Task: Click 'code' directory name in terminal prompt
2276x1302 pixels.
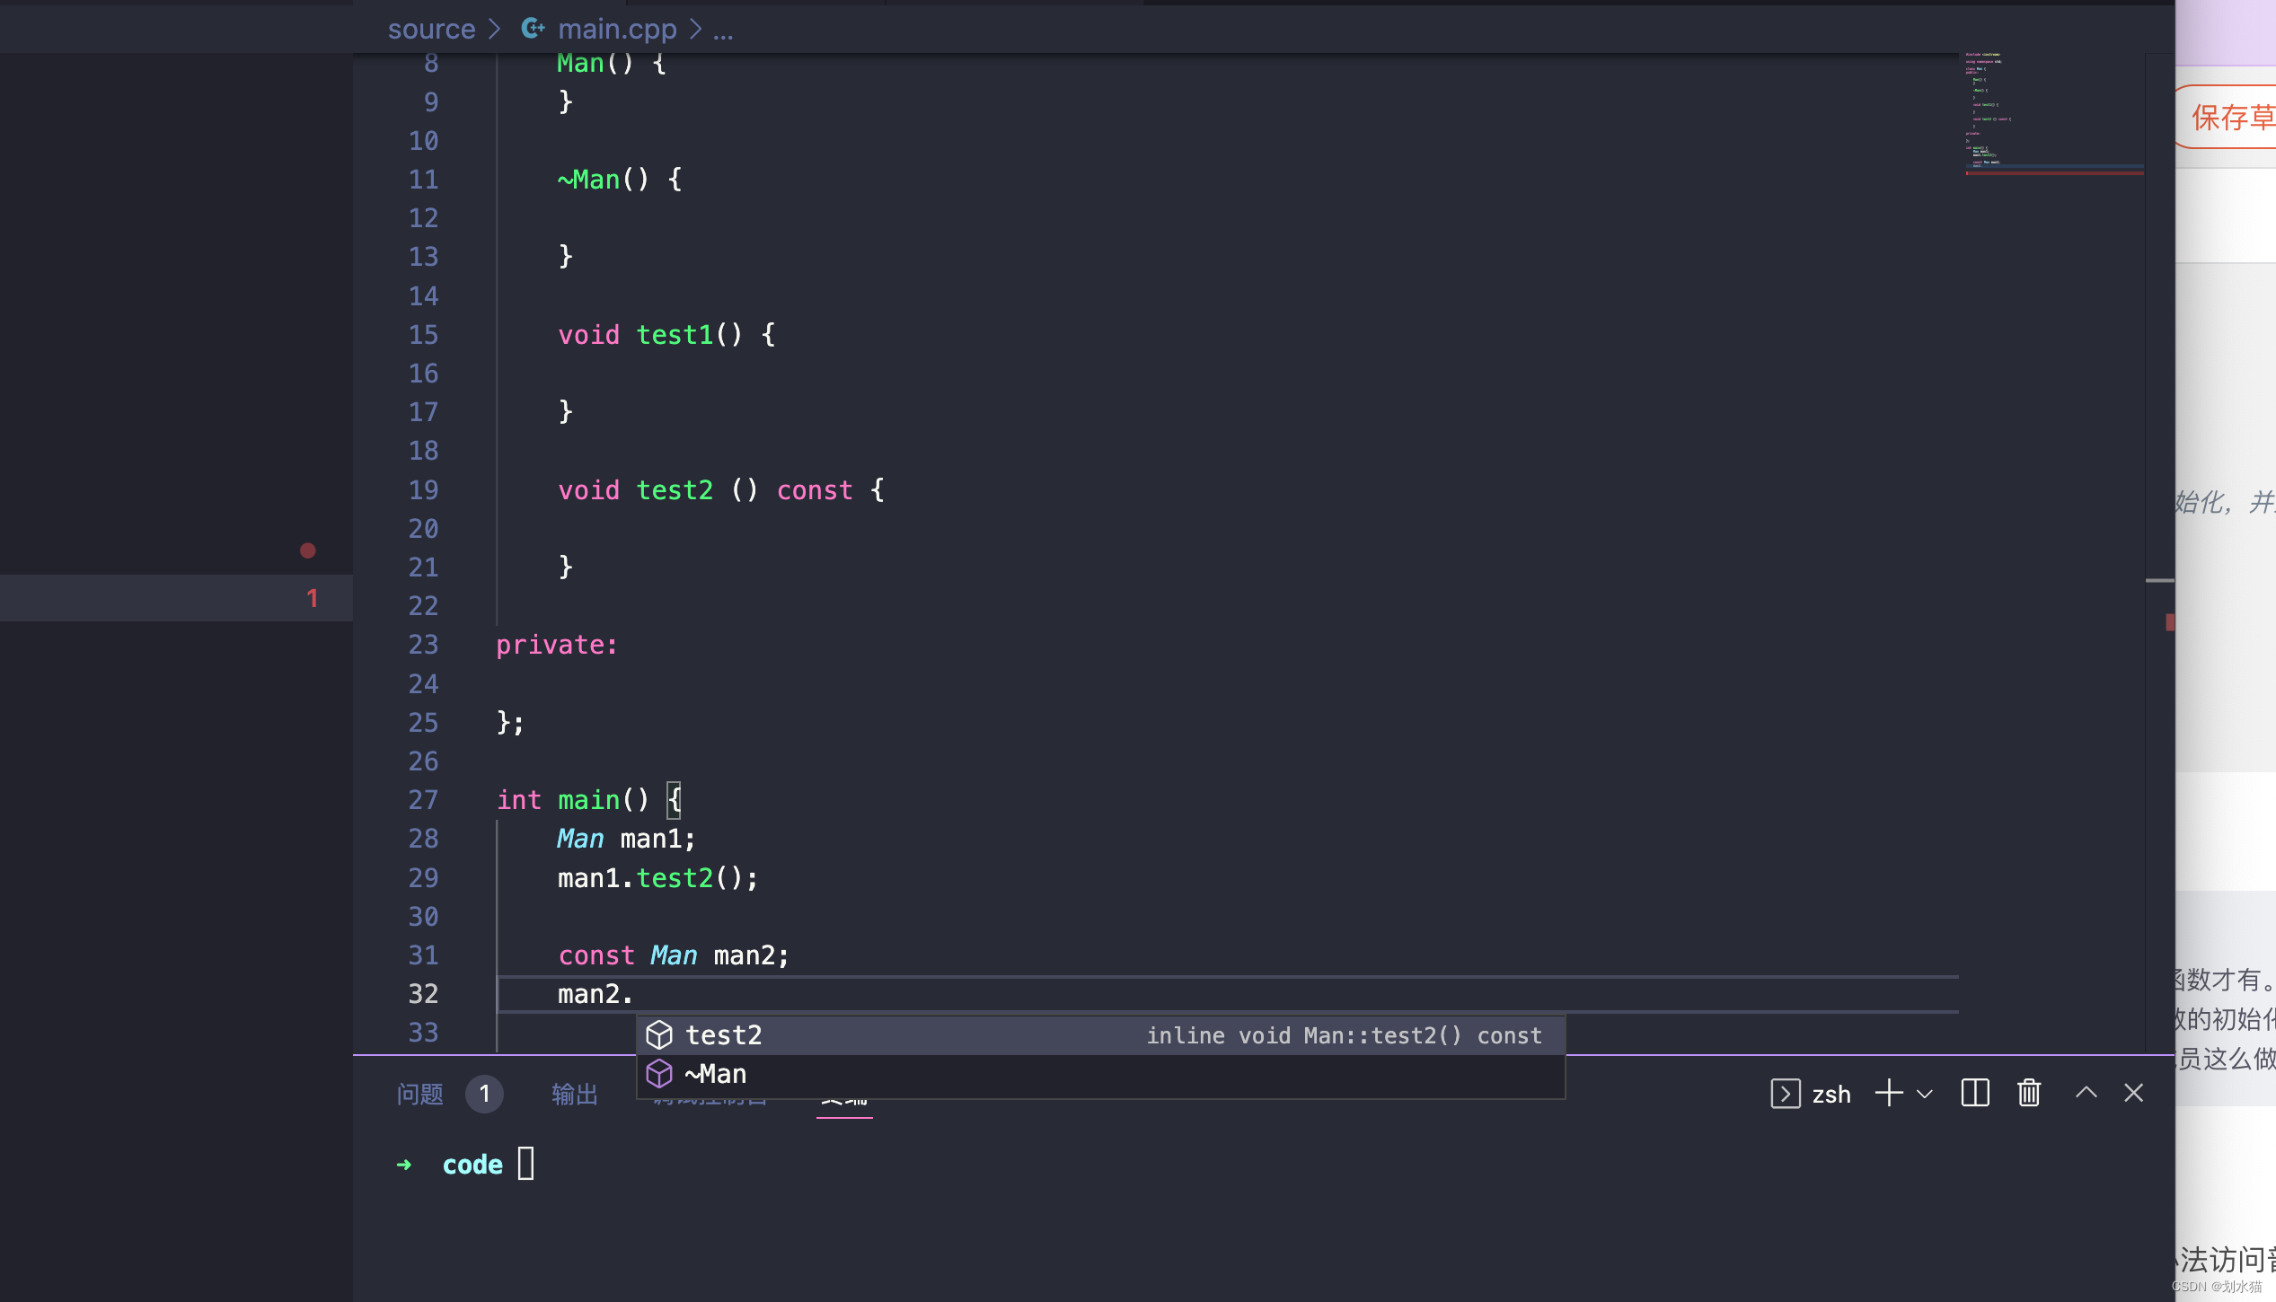Action: (x=472, y=1165)
